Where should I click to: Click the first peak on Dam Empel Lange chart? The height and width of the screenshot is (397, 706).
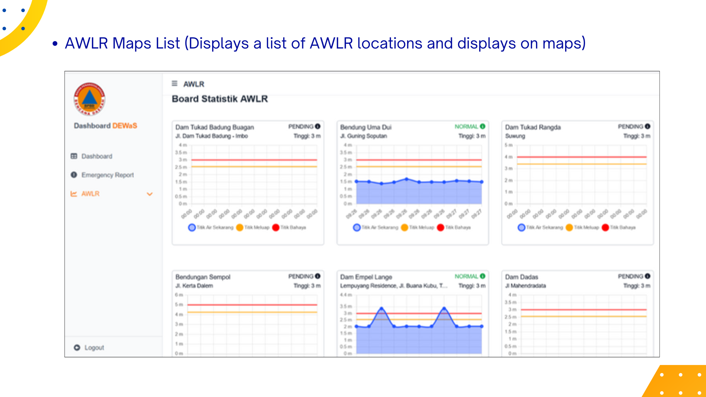382,308
